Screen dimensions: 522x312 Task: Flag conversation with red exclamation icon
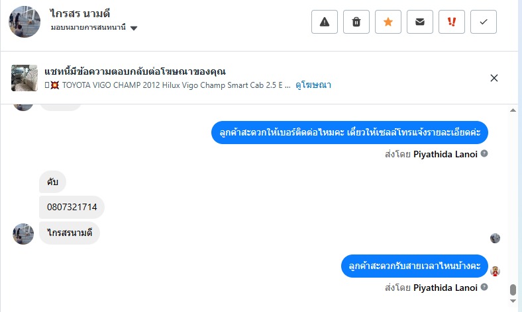452,22
